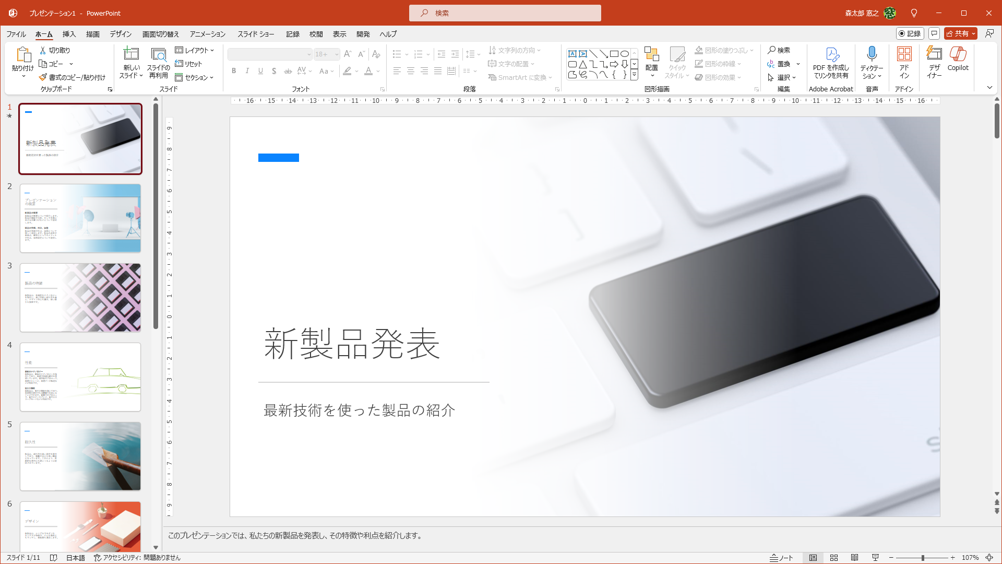Viewport: 1002px width, 564px height.
Task: Click the Record (記録) button top right
Action: [x=910, y=33]
